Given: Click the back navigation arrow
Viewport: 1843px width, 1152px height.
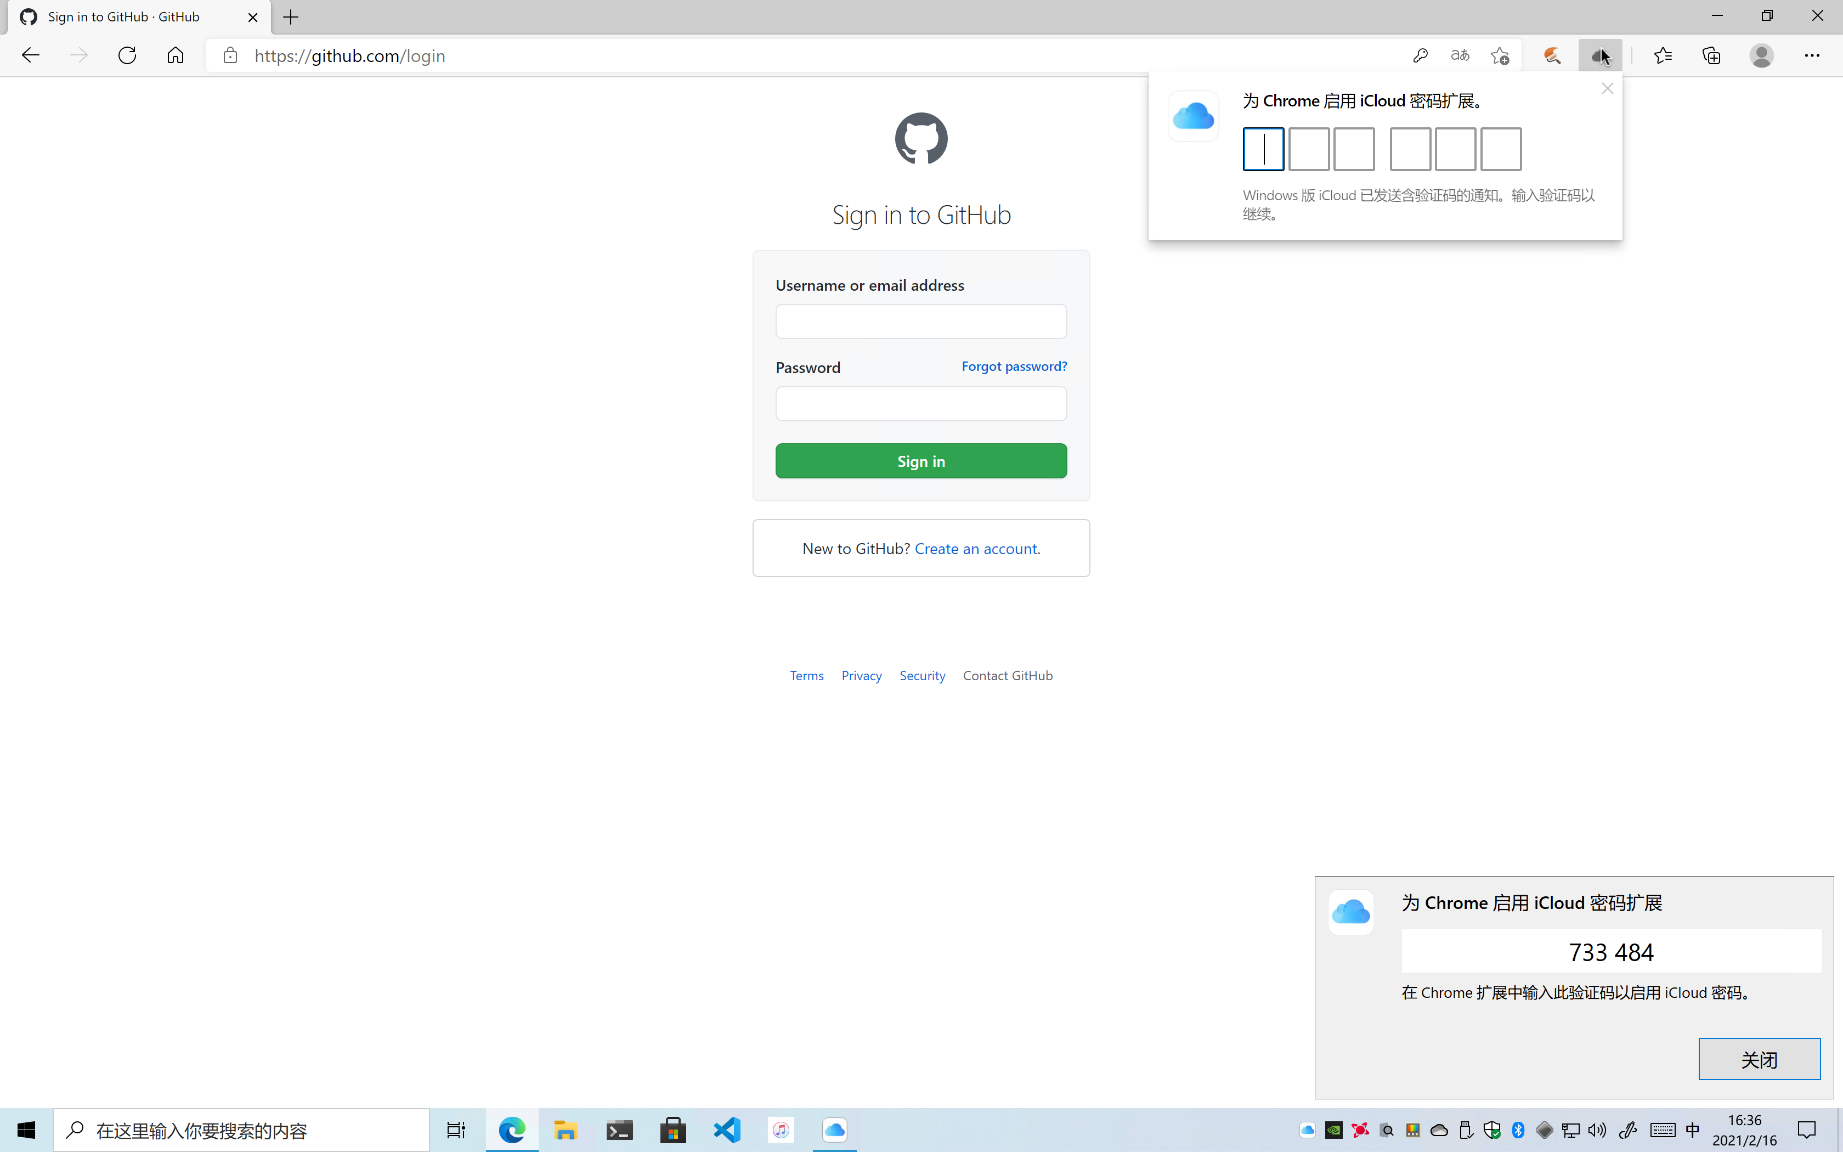Looking at the screenshot, I should tap(31, 55).
